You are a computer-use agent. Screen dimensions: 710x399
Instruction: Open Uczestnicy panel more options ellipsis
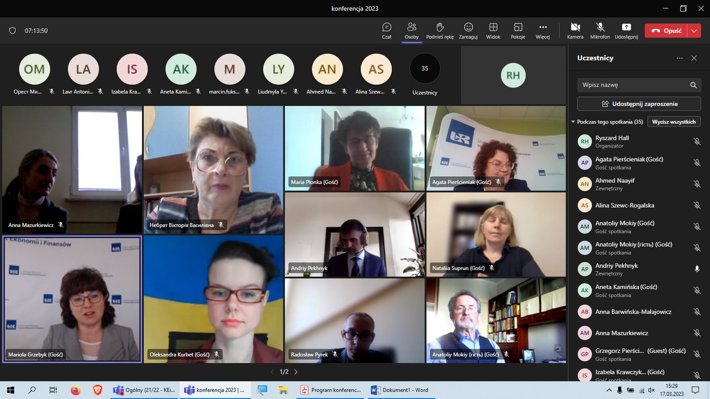pos(680,58)
